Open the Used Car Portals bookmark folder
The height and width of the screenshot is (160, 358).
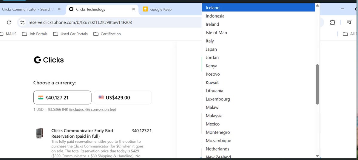(x=70, y=34)
